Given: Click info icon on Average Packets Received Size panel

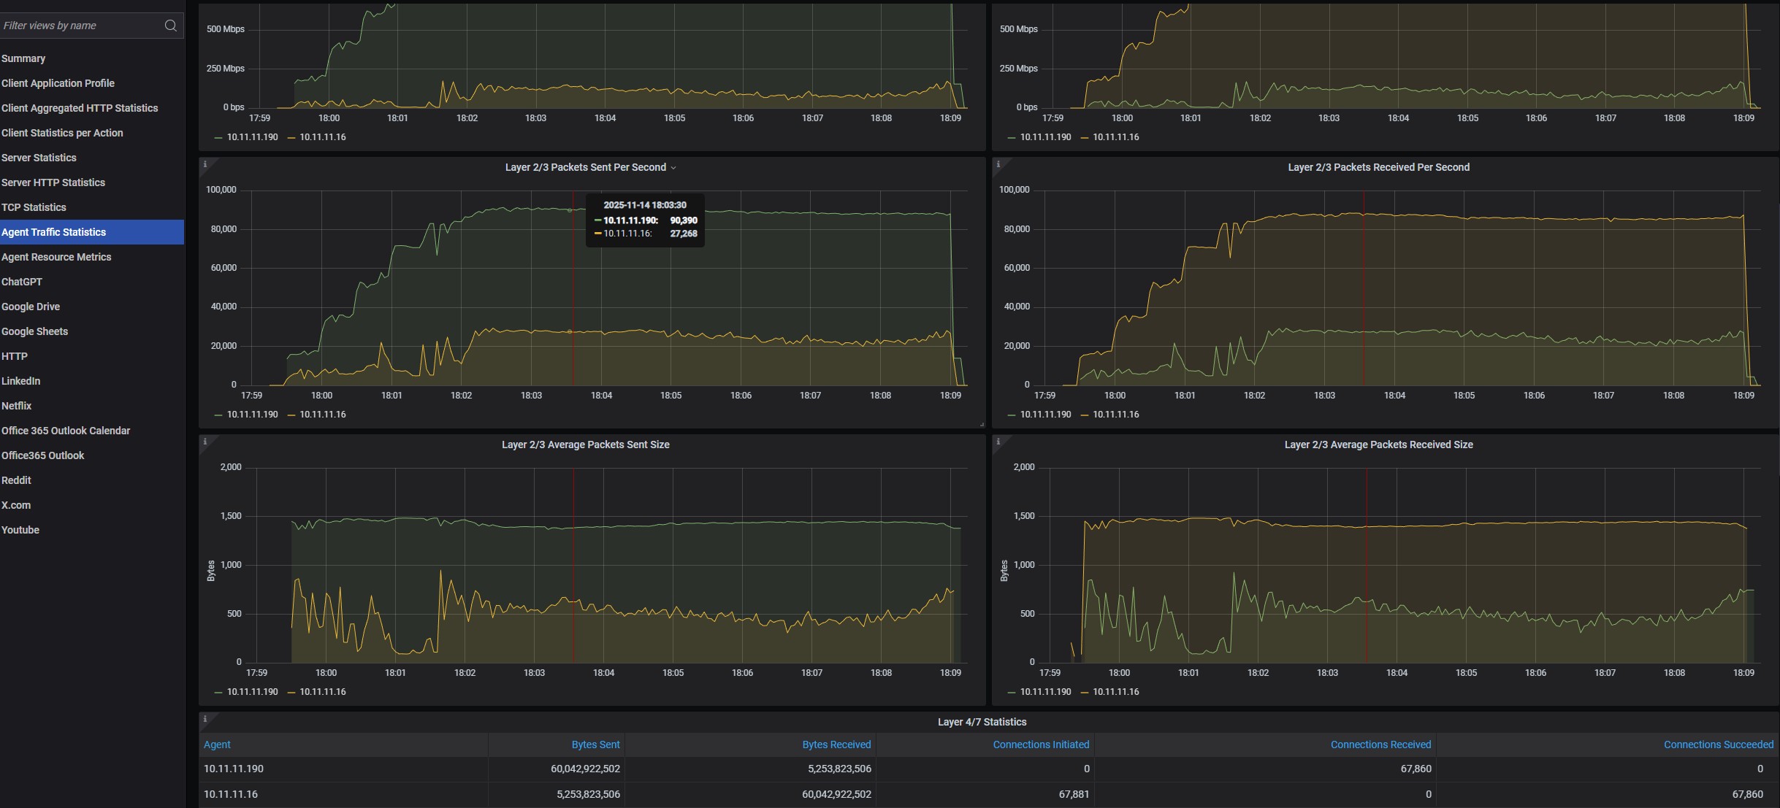Looking at the screenshot, I should click(x=998, y=442).
